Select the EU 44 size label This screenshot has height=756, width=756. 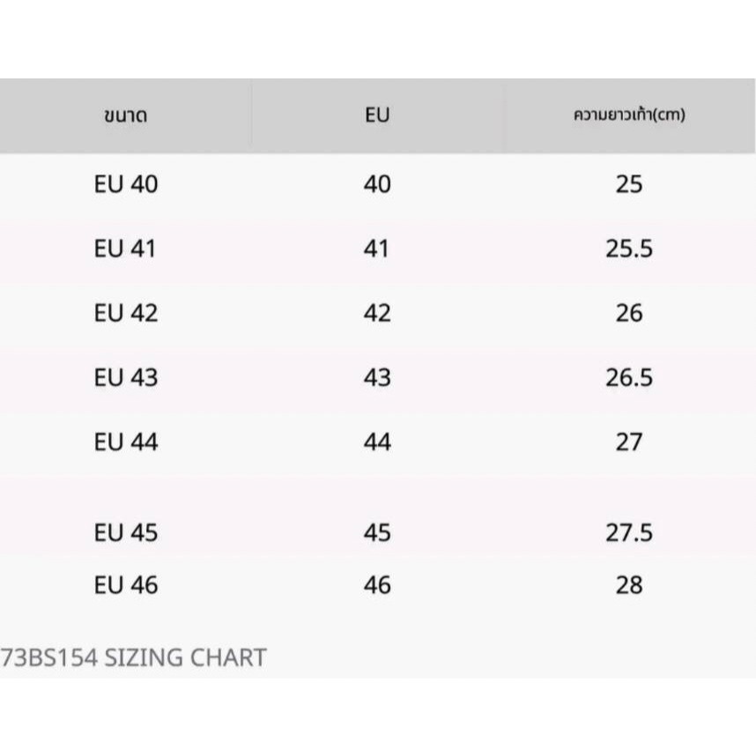[x=126, y=441]
